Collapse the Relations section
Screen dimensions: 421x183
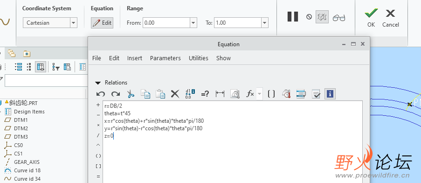tap(98, 83)
